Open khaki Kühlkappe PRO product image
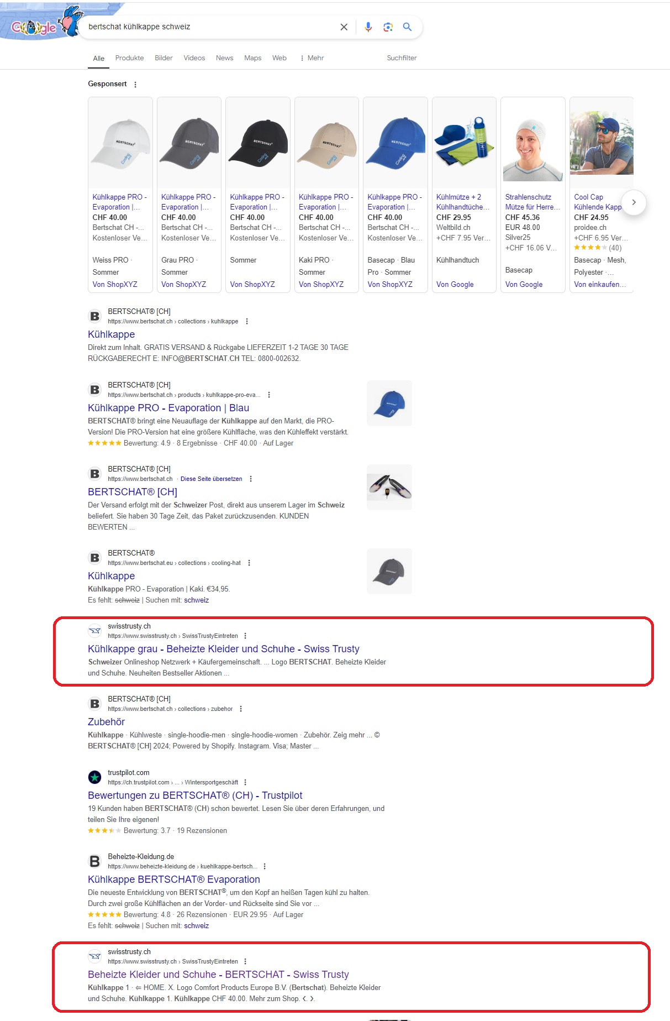 (326, 143)
